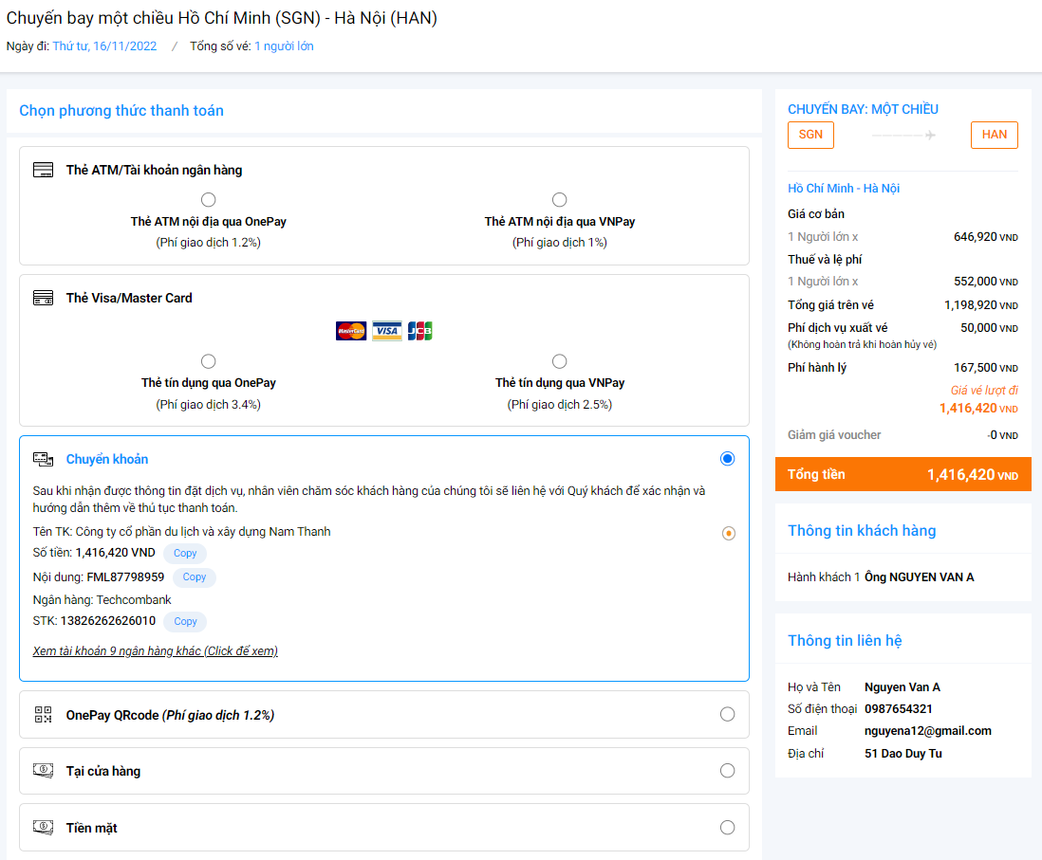Select Thẻ ATM nội địa qua VNPay
The height and width of the screenshot is (860, 1042).
click(560, 200)
